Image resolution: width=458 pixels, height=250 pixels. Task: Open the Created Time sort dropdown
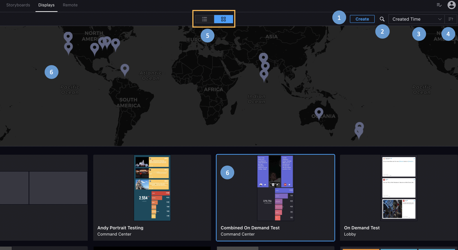[416, 19]
